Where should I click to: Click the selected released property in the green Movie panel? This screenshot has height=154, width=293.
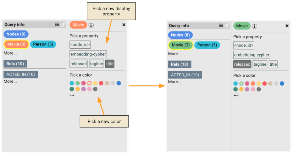click(x=242, y=64)
